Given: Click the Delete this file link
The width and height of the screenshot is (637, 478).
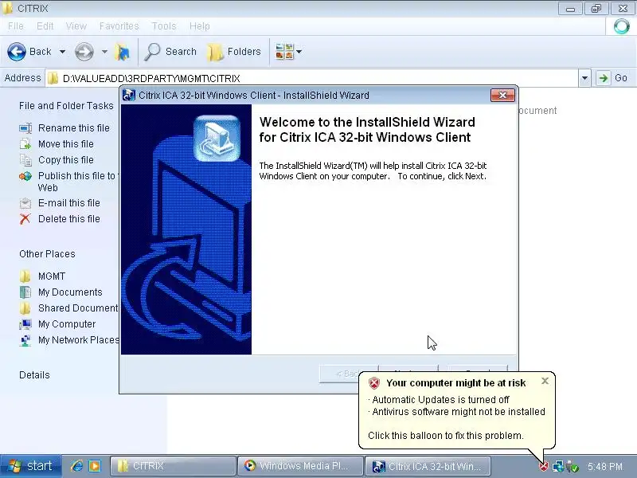Looking at the screenshot, I should (x=68, y=218).
